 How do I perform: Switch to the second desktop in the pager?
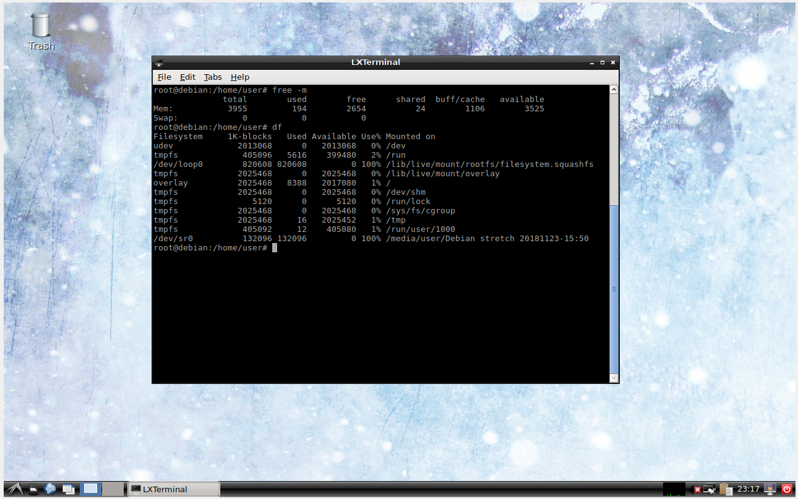click(112, 489)
